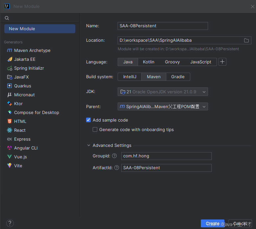Enable Generate code with onboarding tips
This screenshot has height=229, width=256.
pos(95,129)
